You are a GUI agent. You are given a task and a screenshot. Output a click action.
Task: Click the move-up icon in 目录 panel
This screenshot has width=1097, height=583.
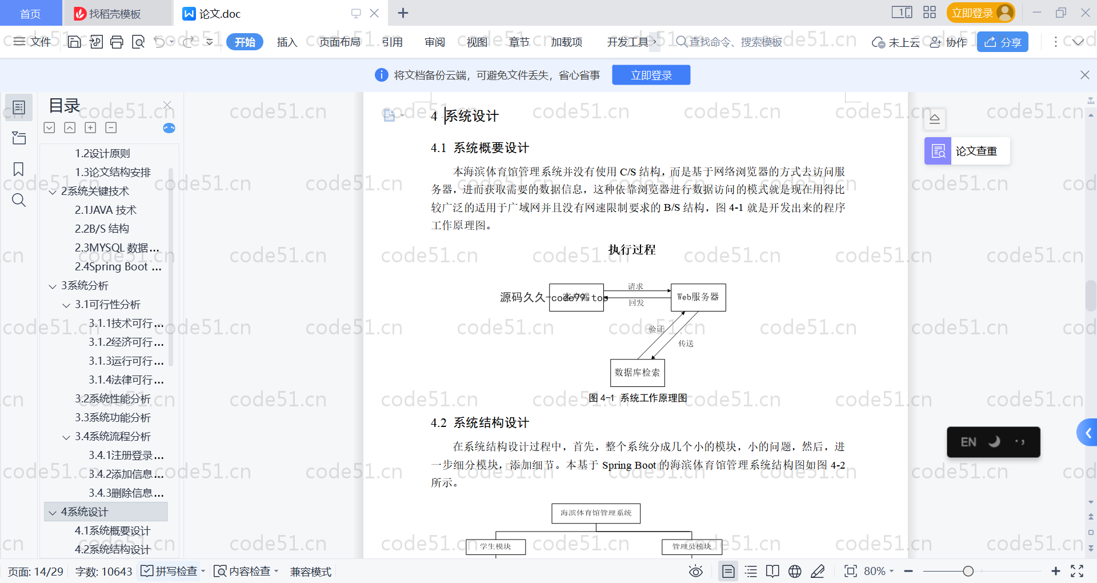70,127
